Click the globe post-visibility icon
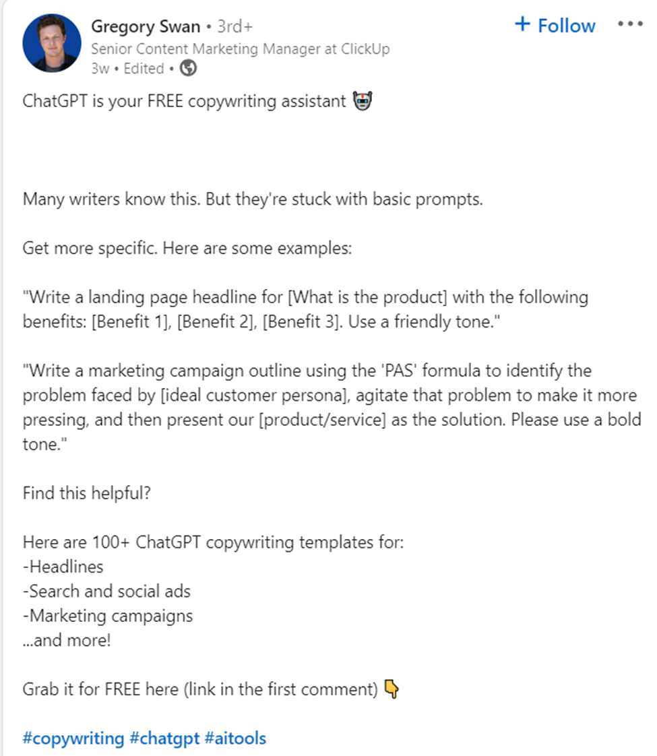This screenshot has height=756, width=657. tap(187, 69)
